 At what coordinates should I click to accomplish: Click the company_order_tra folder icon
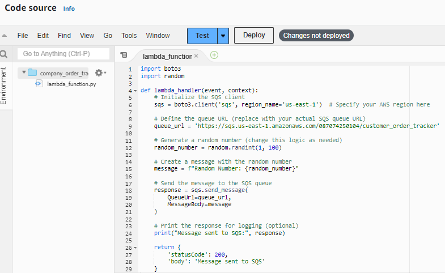coord(32,72)
